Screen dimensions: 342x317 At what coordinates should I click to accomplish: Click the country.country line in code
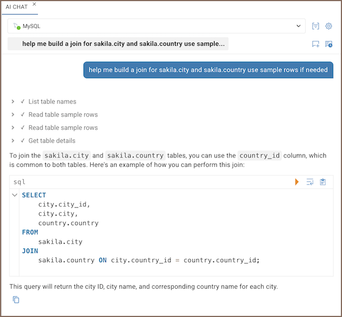pyautogui.click(x=69, y=223)
